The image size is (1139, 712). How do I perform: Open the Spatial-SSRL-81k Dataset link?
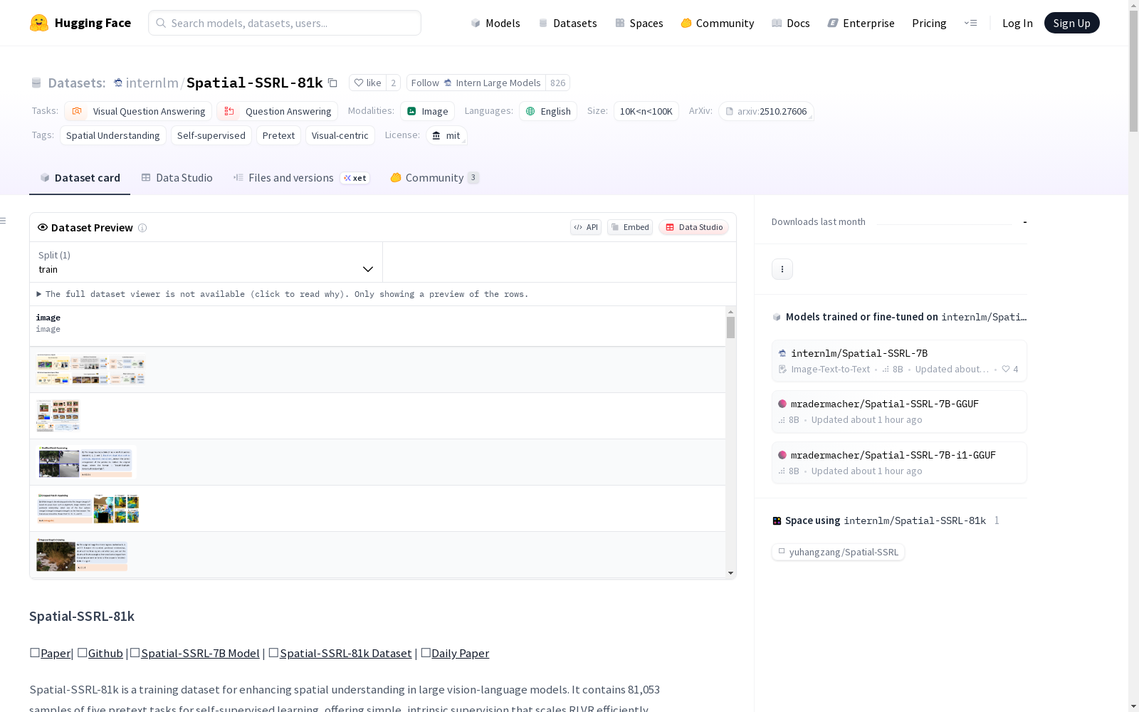(x=346, y=653)
